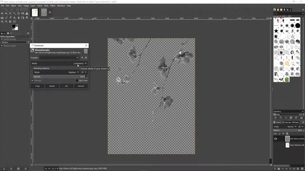Open the foreground color swatch

point(13,26)
